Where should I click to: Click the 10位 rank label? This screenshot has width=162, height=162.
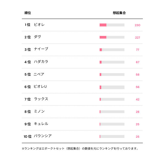coord(28,136)
